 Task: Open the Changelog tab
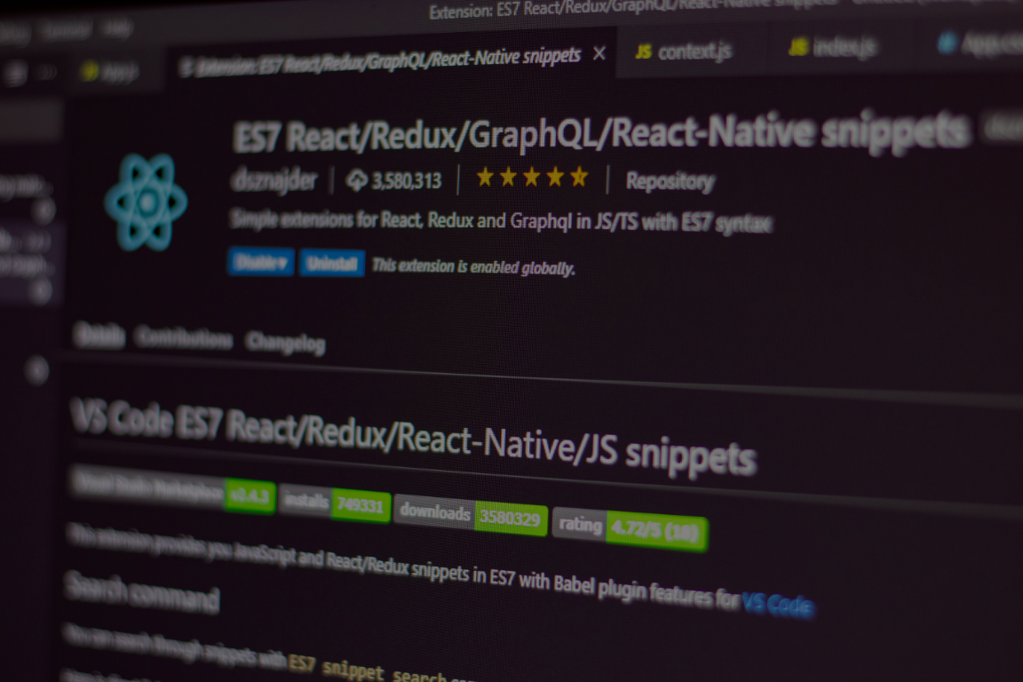[x=286, y=344]
